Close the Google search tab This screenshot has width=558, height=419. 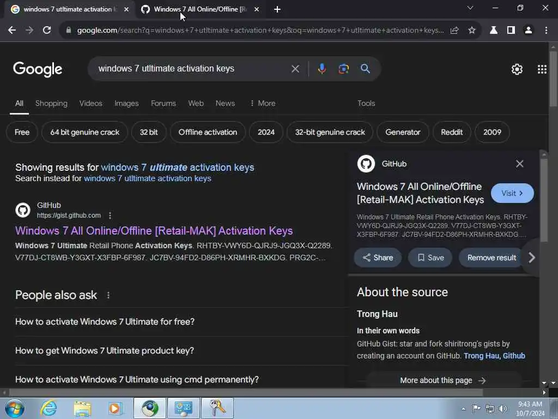pyautogui.click(x=126, y=10)
